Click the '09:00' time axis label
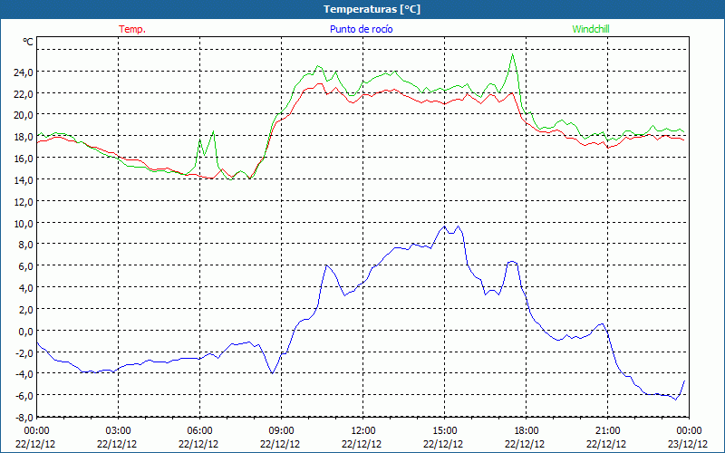Screen dimensions: 725x453 [281, 431]
